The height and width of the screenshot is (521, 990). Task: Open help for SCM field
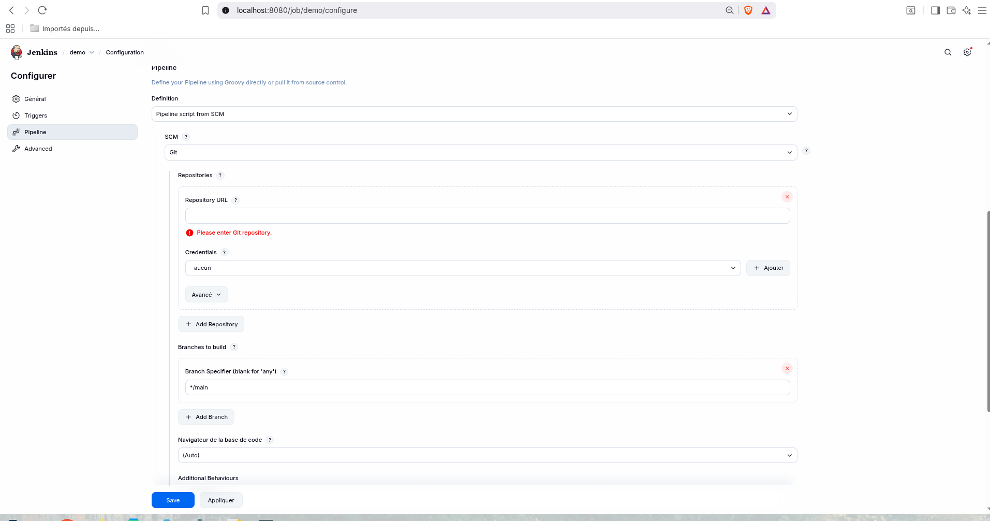pyautogui.click(x=186, y=137)
